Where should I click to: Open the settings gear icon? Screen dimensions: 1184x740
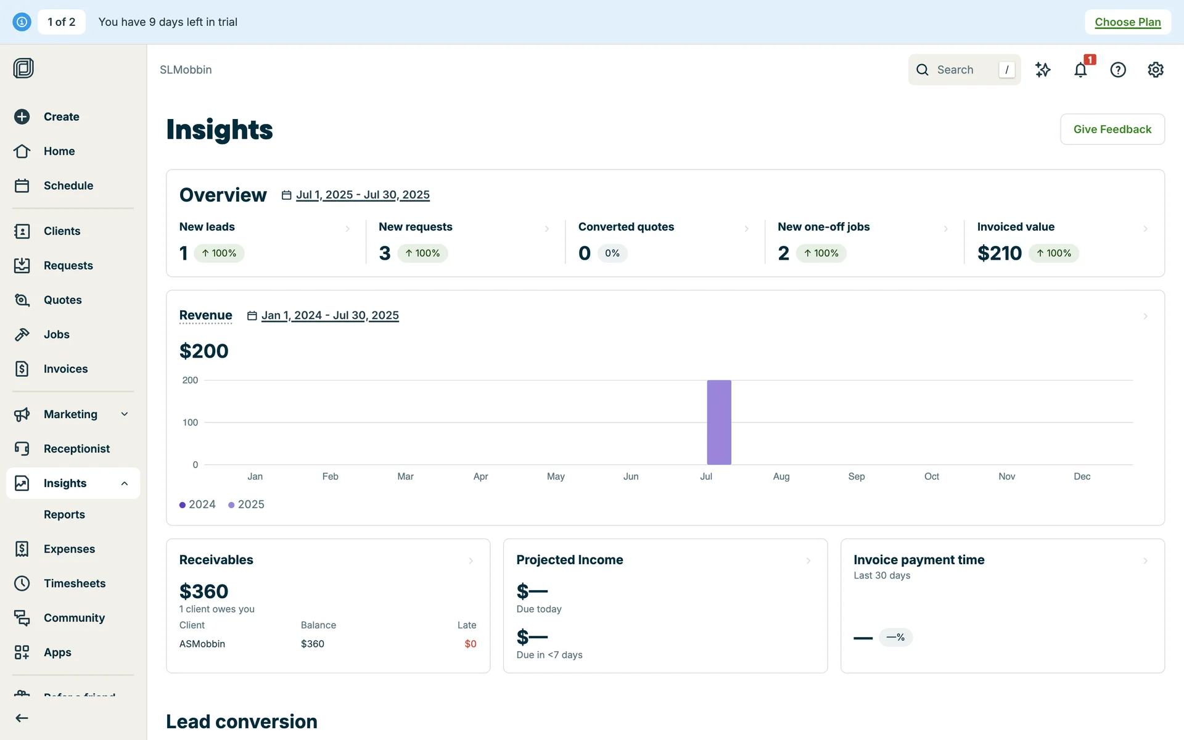tap(1155, 70)
